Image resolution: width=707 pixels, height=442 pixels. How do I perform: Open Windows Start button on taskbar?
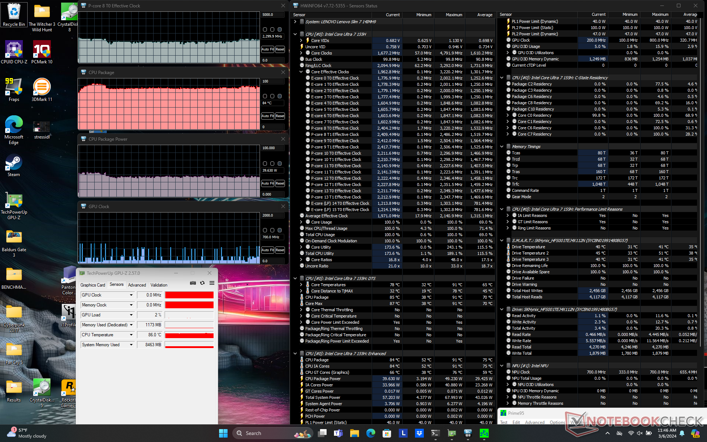click(223, 433)
